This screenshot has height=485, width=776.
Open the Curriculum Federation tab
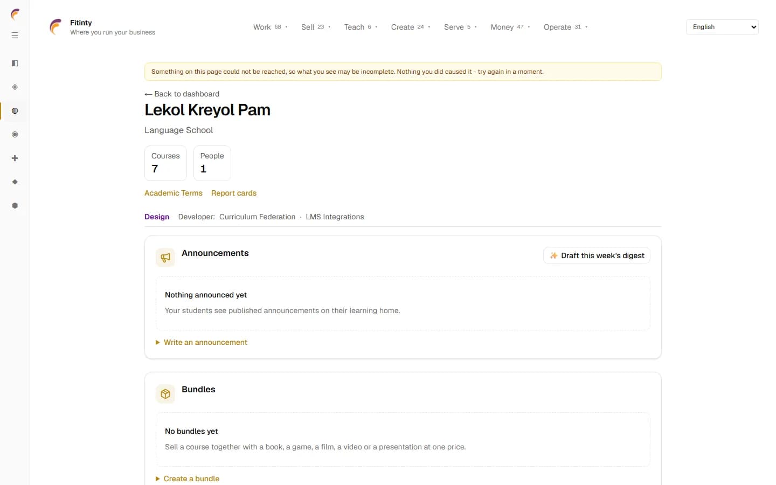coord(257,217)
